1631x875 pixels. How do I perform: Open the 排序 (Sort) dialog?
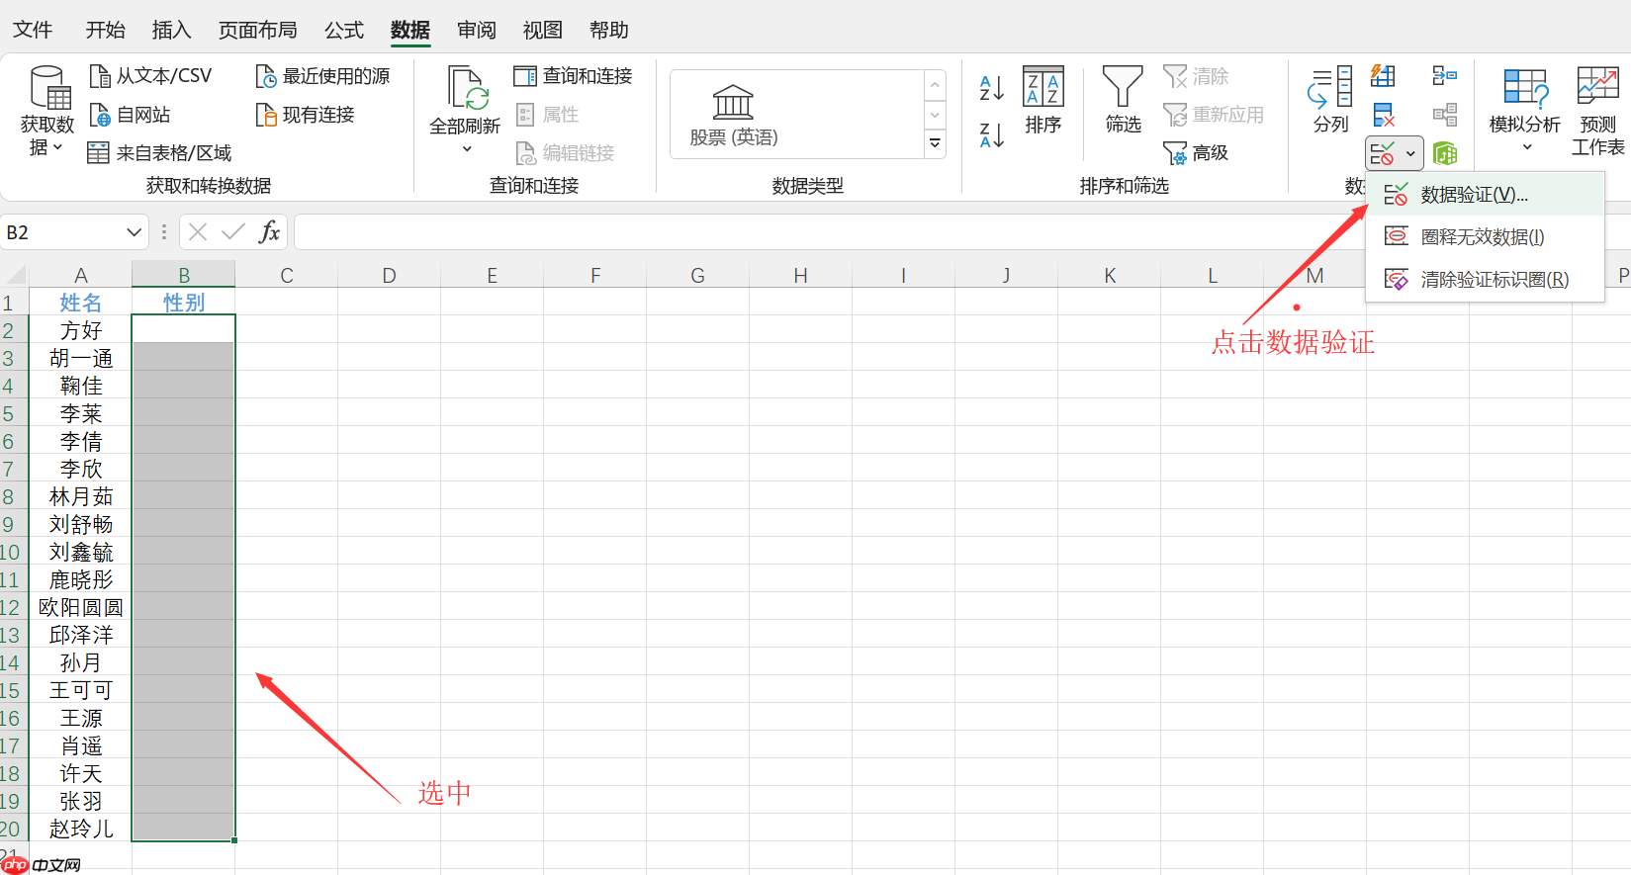[1043, 100]
